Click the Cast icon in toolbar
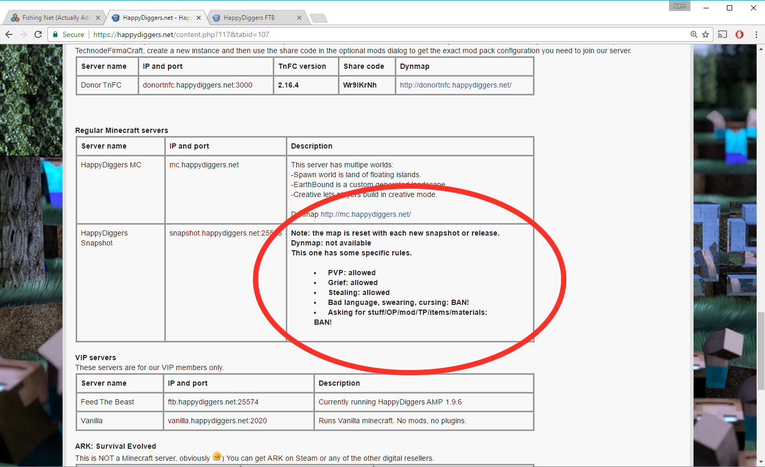 point(722,34)
